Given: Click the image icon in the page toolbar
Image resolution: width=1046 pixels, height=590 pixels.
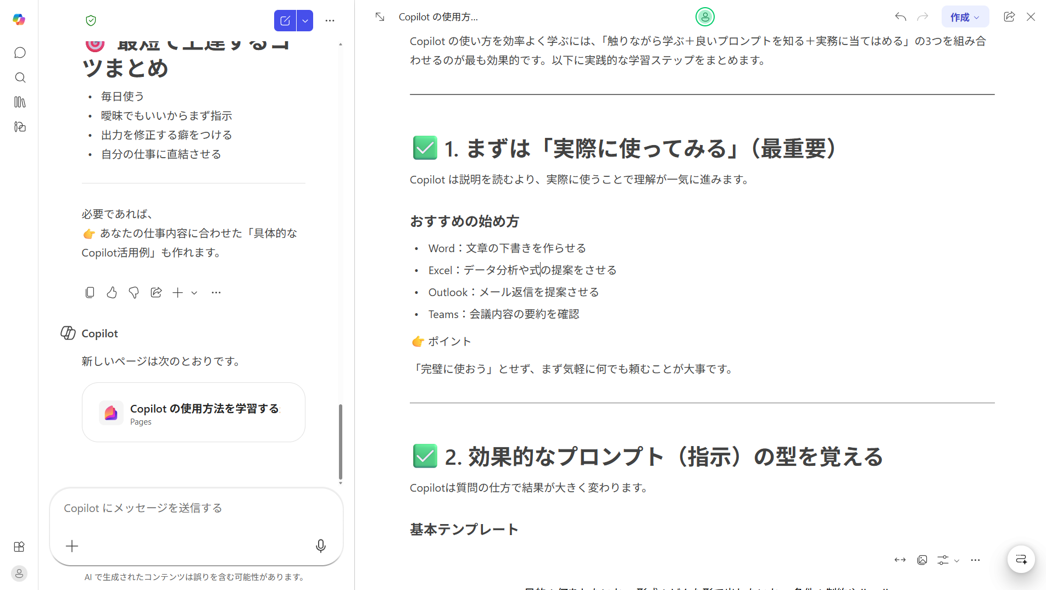Looking at the screenshot, I should 922,560.
